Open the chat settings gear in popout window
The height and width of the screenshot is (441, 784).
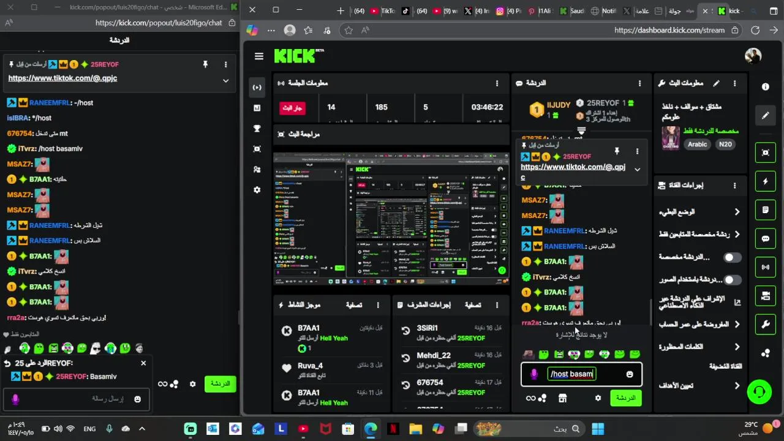192,384
